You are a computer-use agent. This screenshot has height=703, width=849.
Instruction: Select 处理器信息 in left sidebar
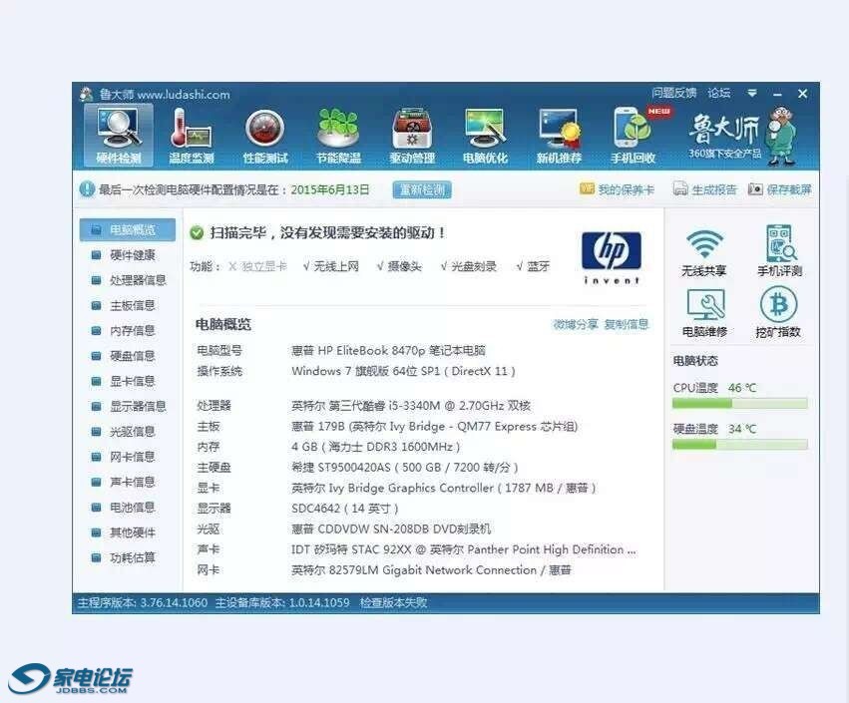coord(137,280)
